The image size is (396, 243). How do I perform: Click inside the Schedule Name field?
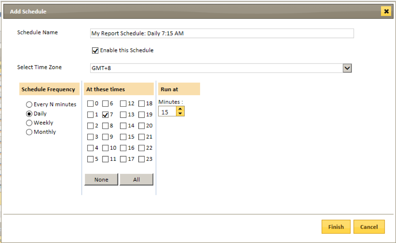pyautogui.click(x=222, y=33)
